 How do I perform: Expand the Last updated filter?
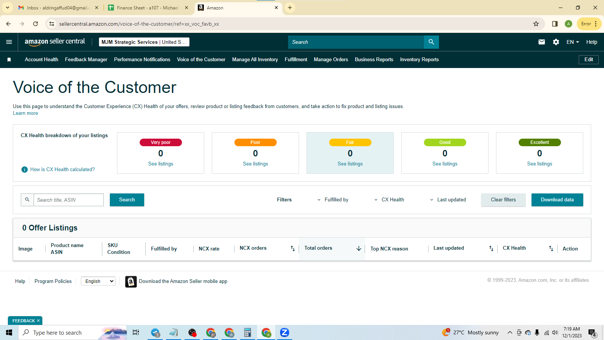448,200
